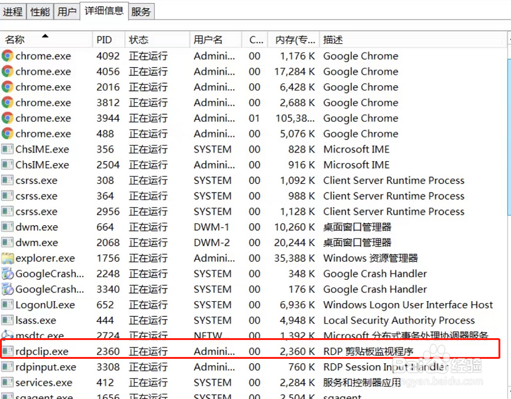Click description Windows Logon User Interface Host
Image resolution: width=511 pixels, height=399 pixels.
pos(408,305)
